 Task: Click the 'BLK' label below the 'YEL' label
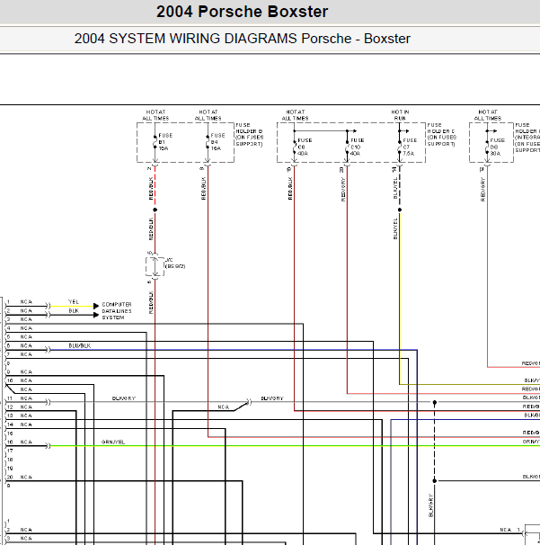[x=74, y=311]
